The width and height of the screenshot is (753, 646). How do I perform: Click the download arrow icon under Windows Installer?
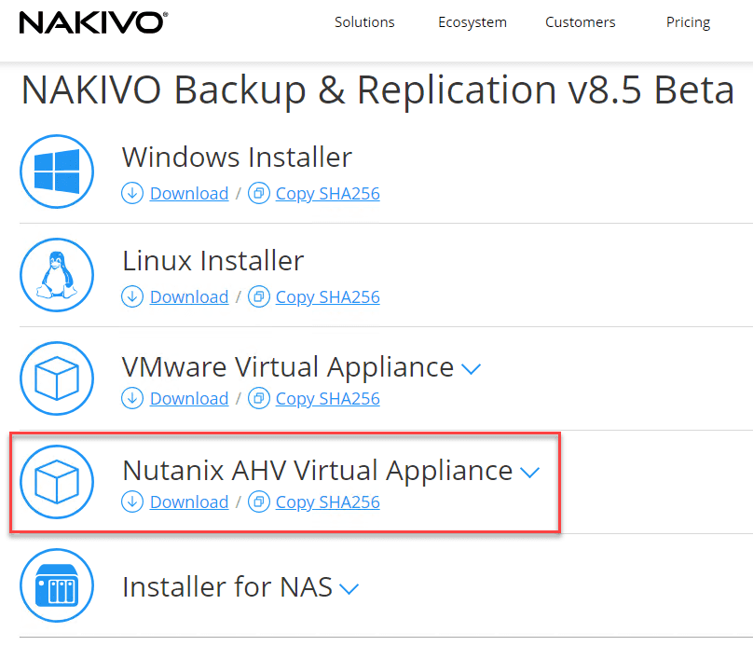(132, 194)
